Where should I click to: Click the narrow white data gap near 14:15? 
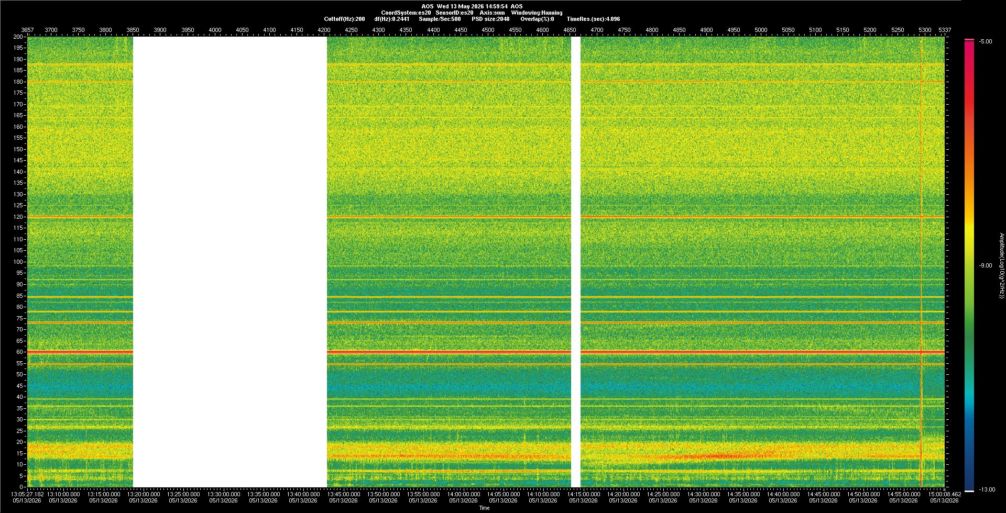tap(576, 262)
